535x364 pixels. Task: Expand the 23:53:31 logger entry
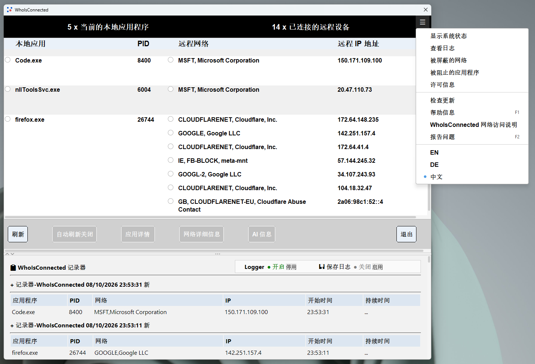coord(12,285)
